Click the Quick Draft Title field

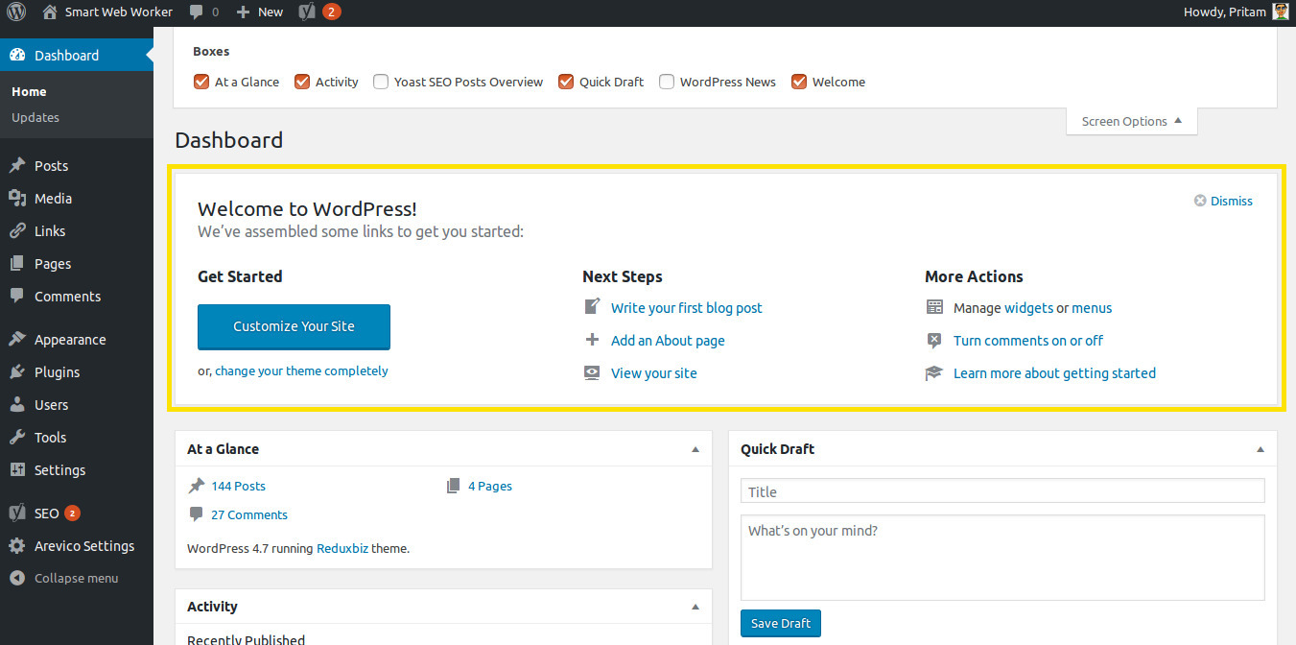click(1002, 491)
